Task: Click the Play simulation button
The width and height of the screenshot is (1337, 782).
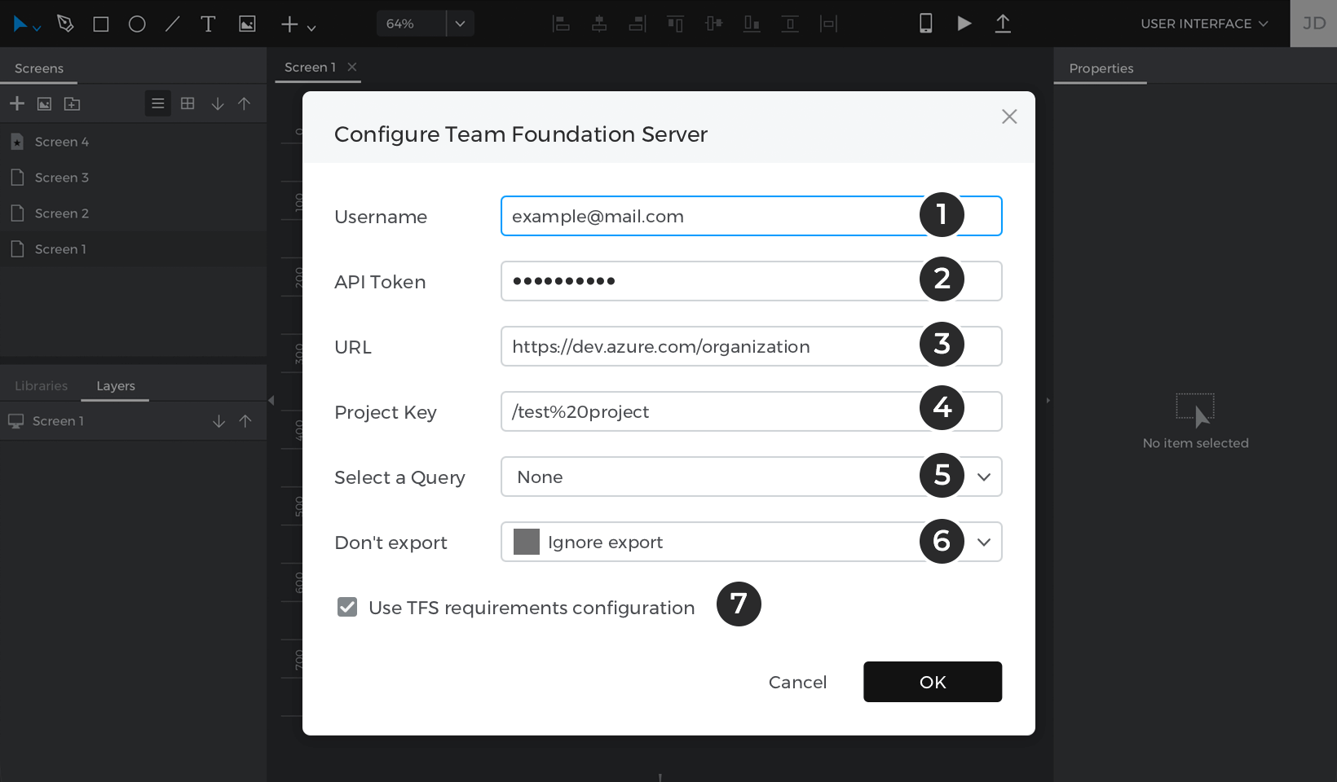Action: [964, 24]
